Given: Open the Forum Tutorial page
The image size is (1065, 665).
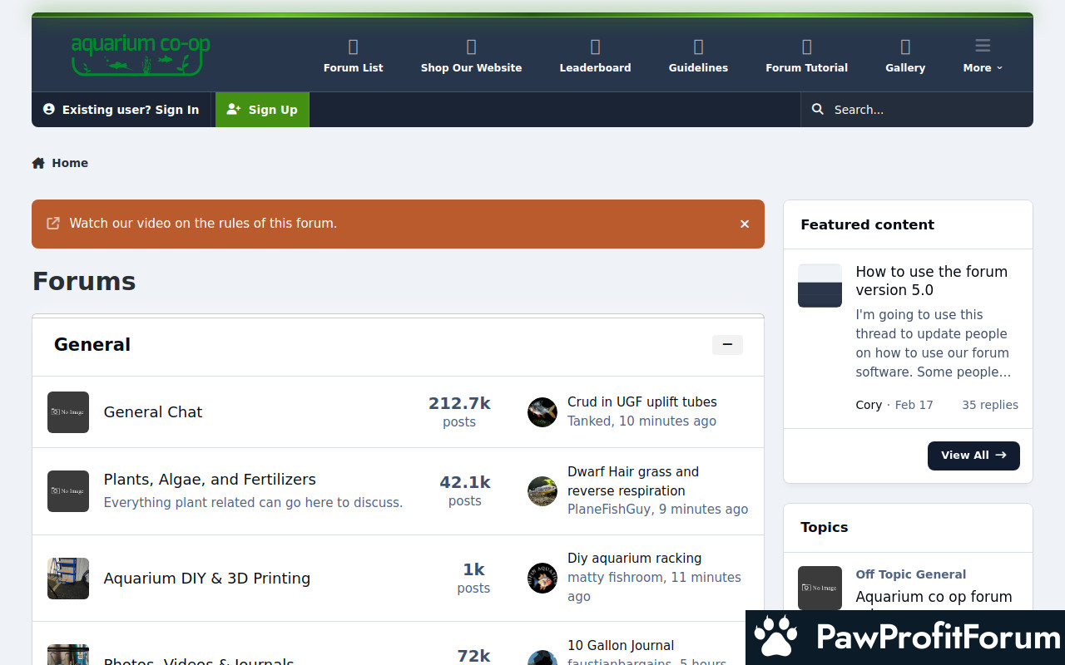Looking at the screenshot, I should coord(806,56).
